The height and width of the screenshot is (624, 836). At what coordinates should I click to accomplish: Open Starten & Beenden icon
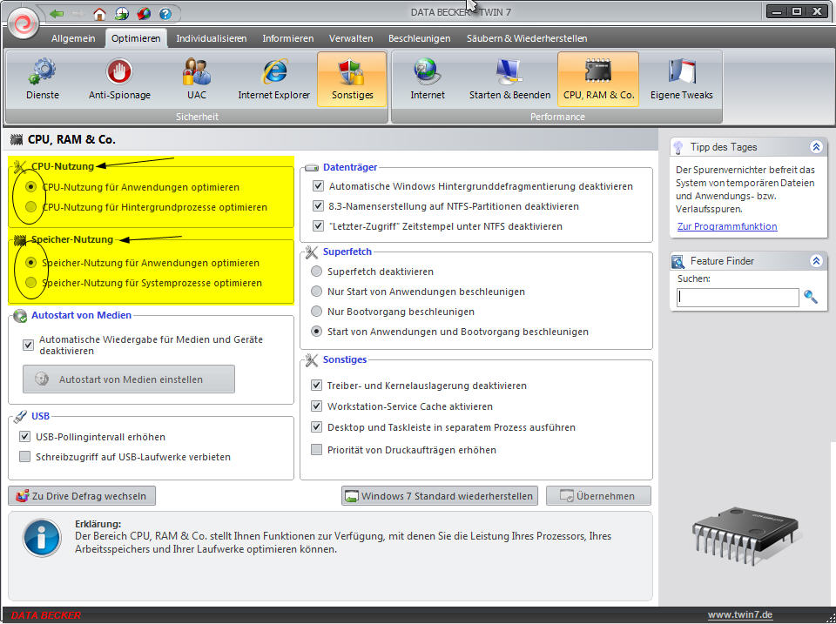(509, 71)
